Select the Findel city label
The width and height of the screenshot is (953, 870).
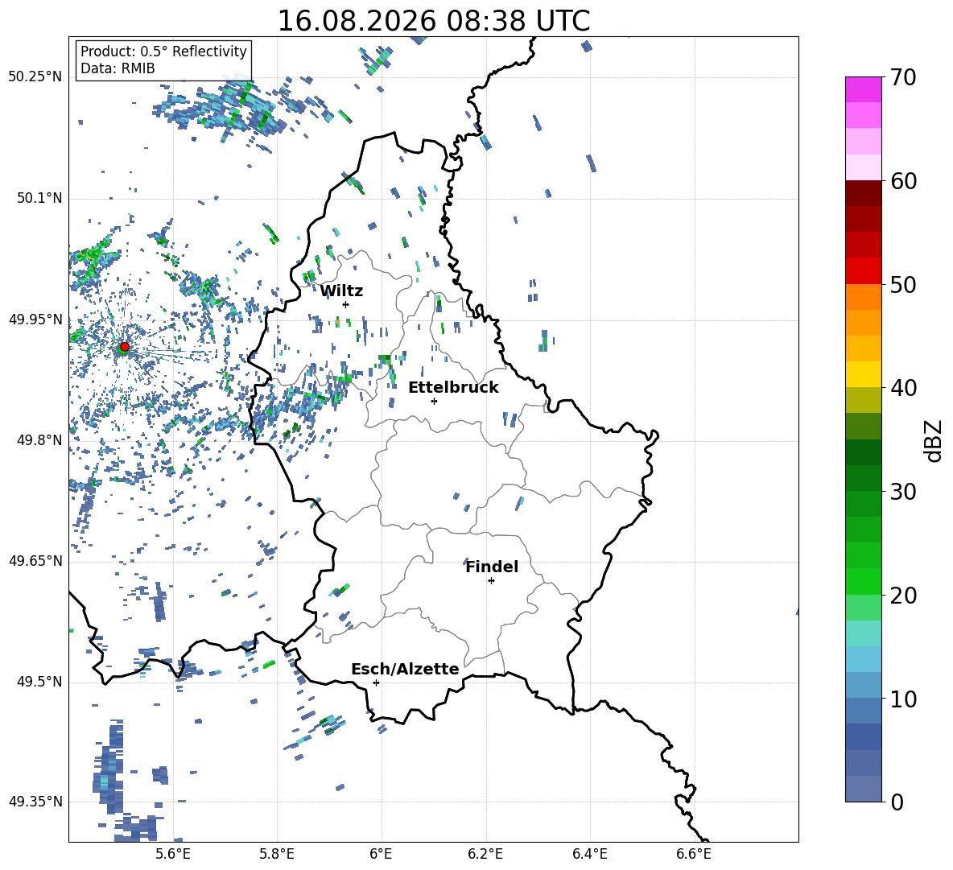[x=492, y=567]
